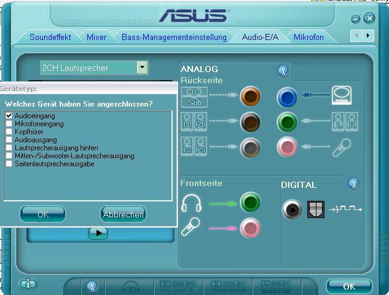389x295 pixels.
Task: Check Lautsprecherausgang hinten checkbox
Action: [9, 148]
